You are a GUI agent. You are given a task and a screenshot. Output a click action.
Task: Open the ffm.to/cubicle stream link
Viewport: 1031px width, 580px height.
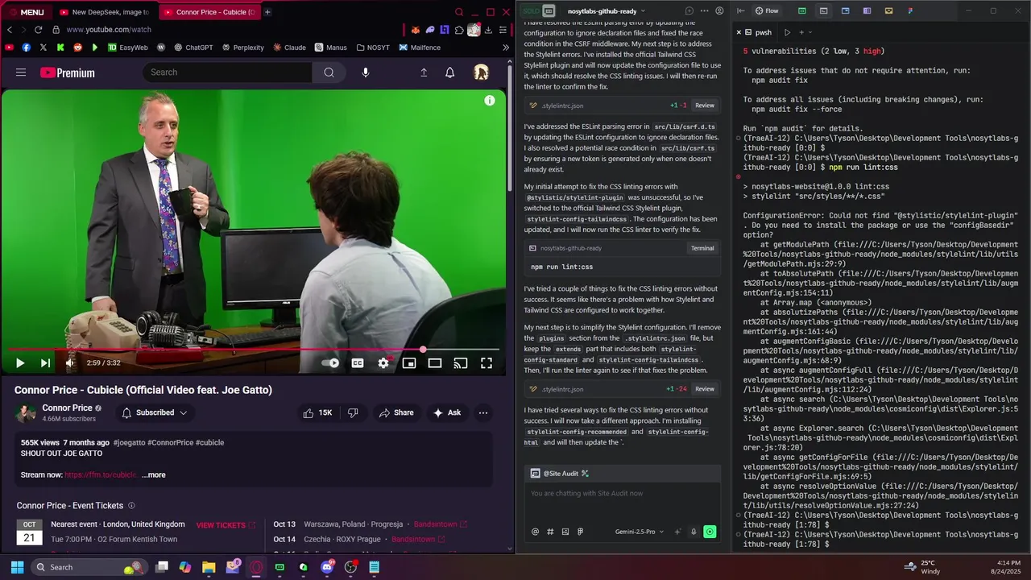101,474
